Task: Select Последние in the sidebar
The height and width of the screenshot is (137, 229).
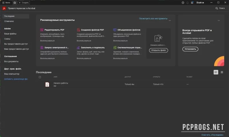Action: (x=16, y=16)
